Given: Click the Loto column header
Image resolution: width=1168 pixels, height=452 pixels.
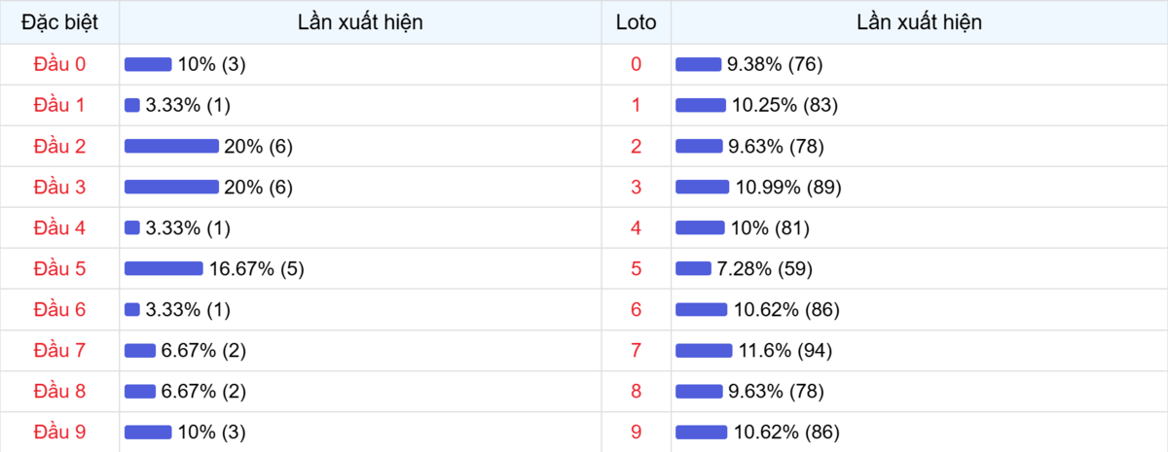Looking at the screenshot, I should point(637,22).
